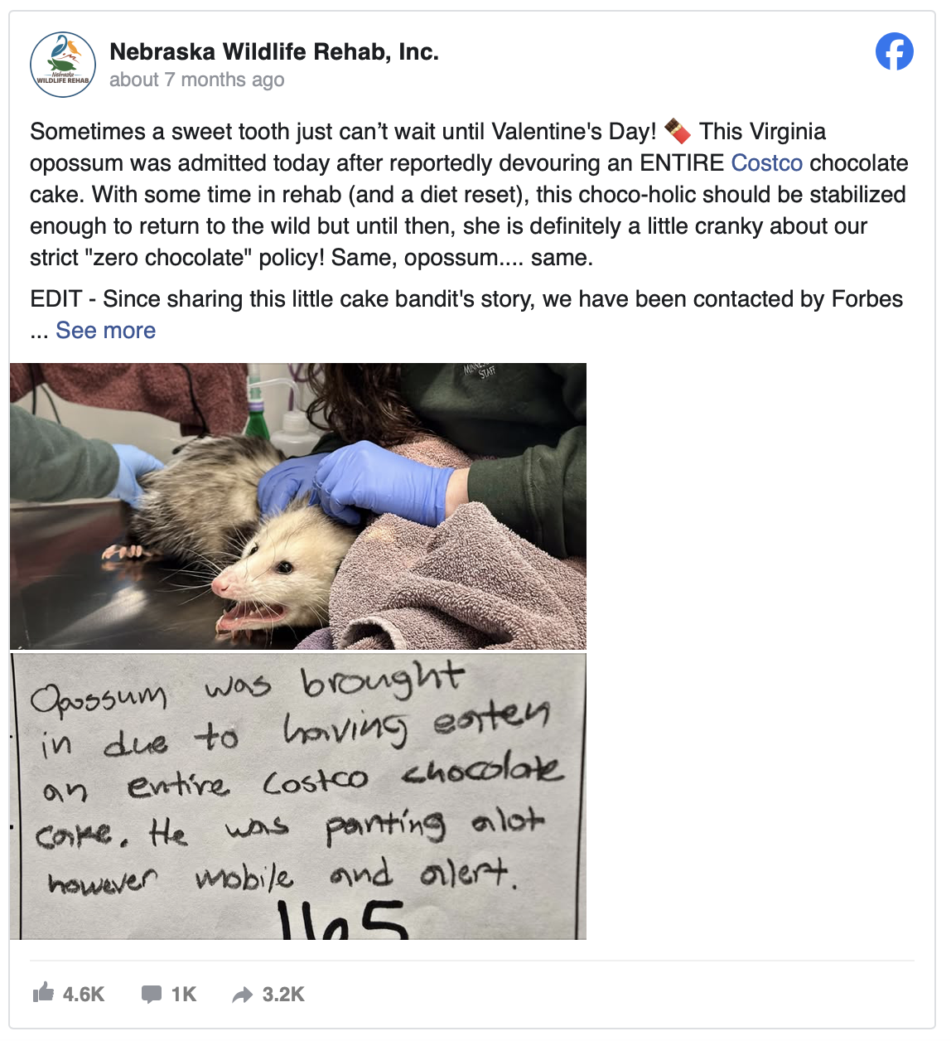This screenshot has width=951, height=1041.
Task: Expand post text with See more
Action: click(105, 330)
